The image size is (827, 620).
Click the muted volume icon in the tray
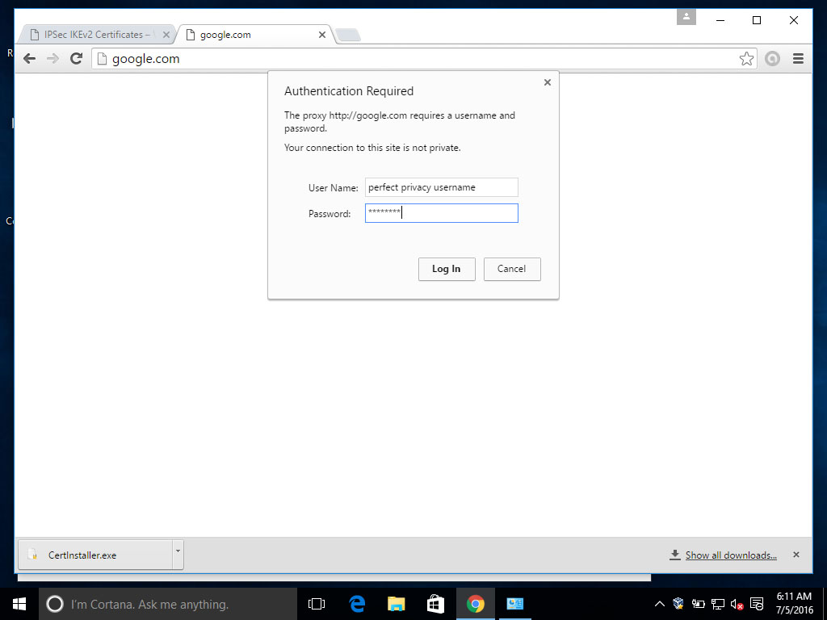pos(736,603)
